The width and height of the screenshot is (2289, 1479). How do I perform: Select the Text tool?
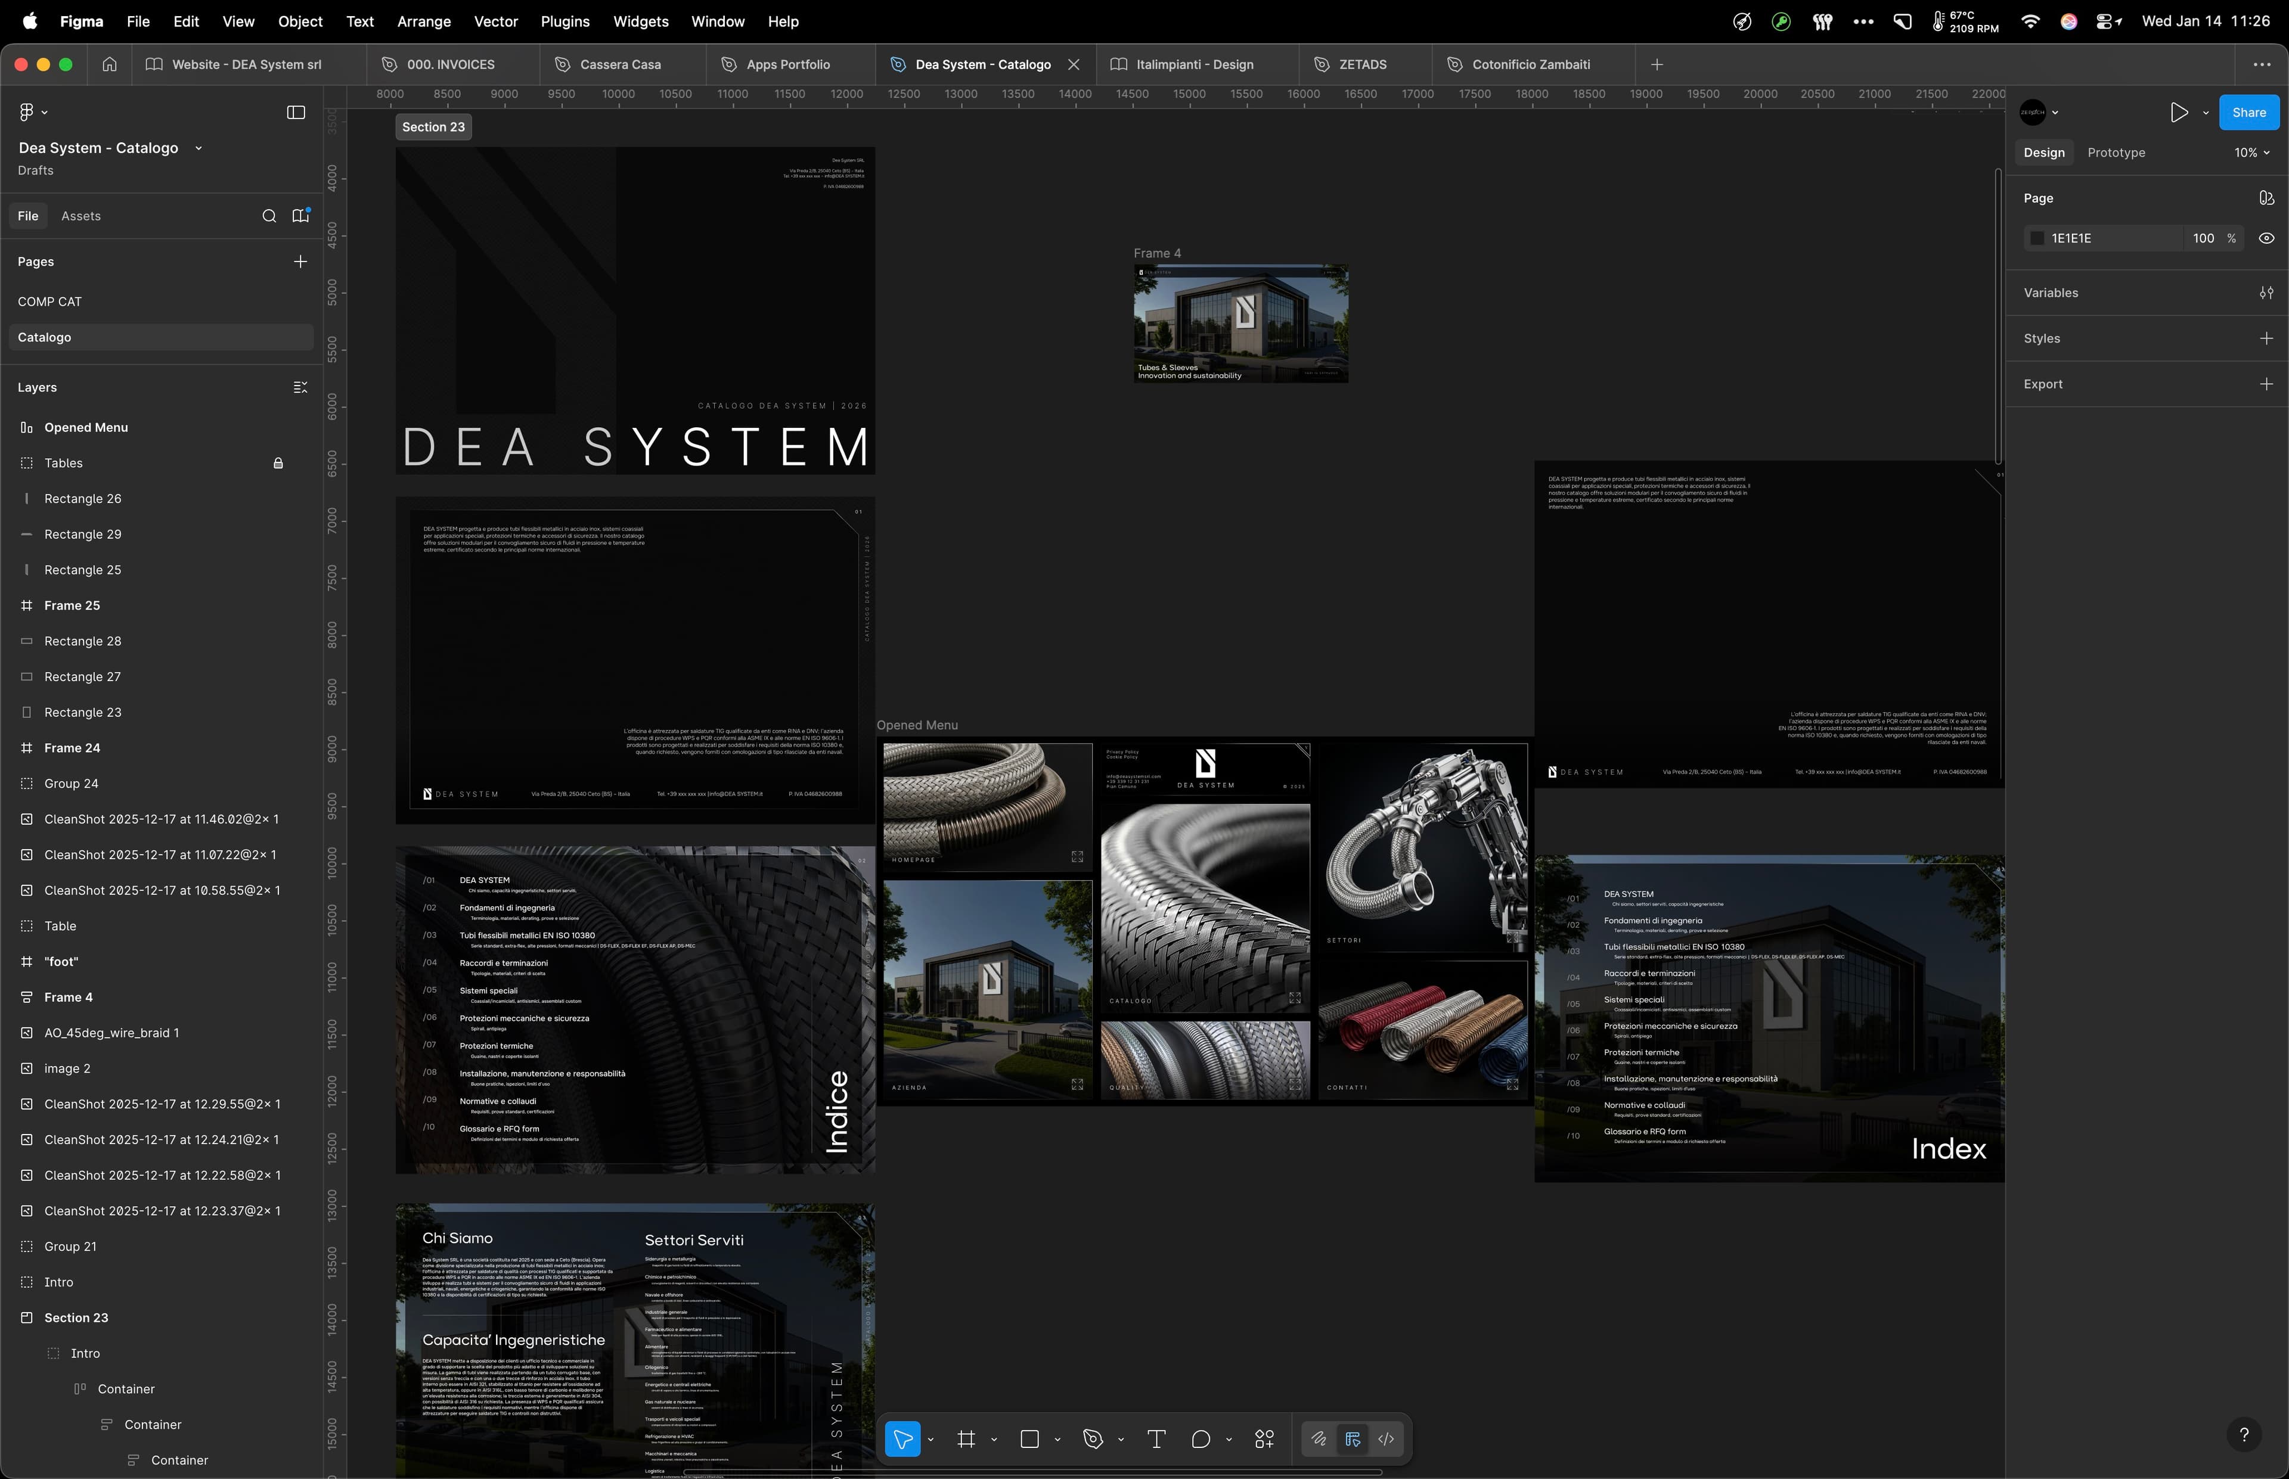1156,1438
